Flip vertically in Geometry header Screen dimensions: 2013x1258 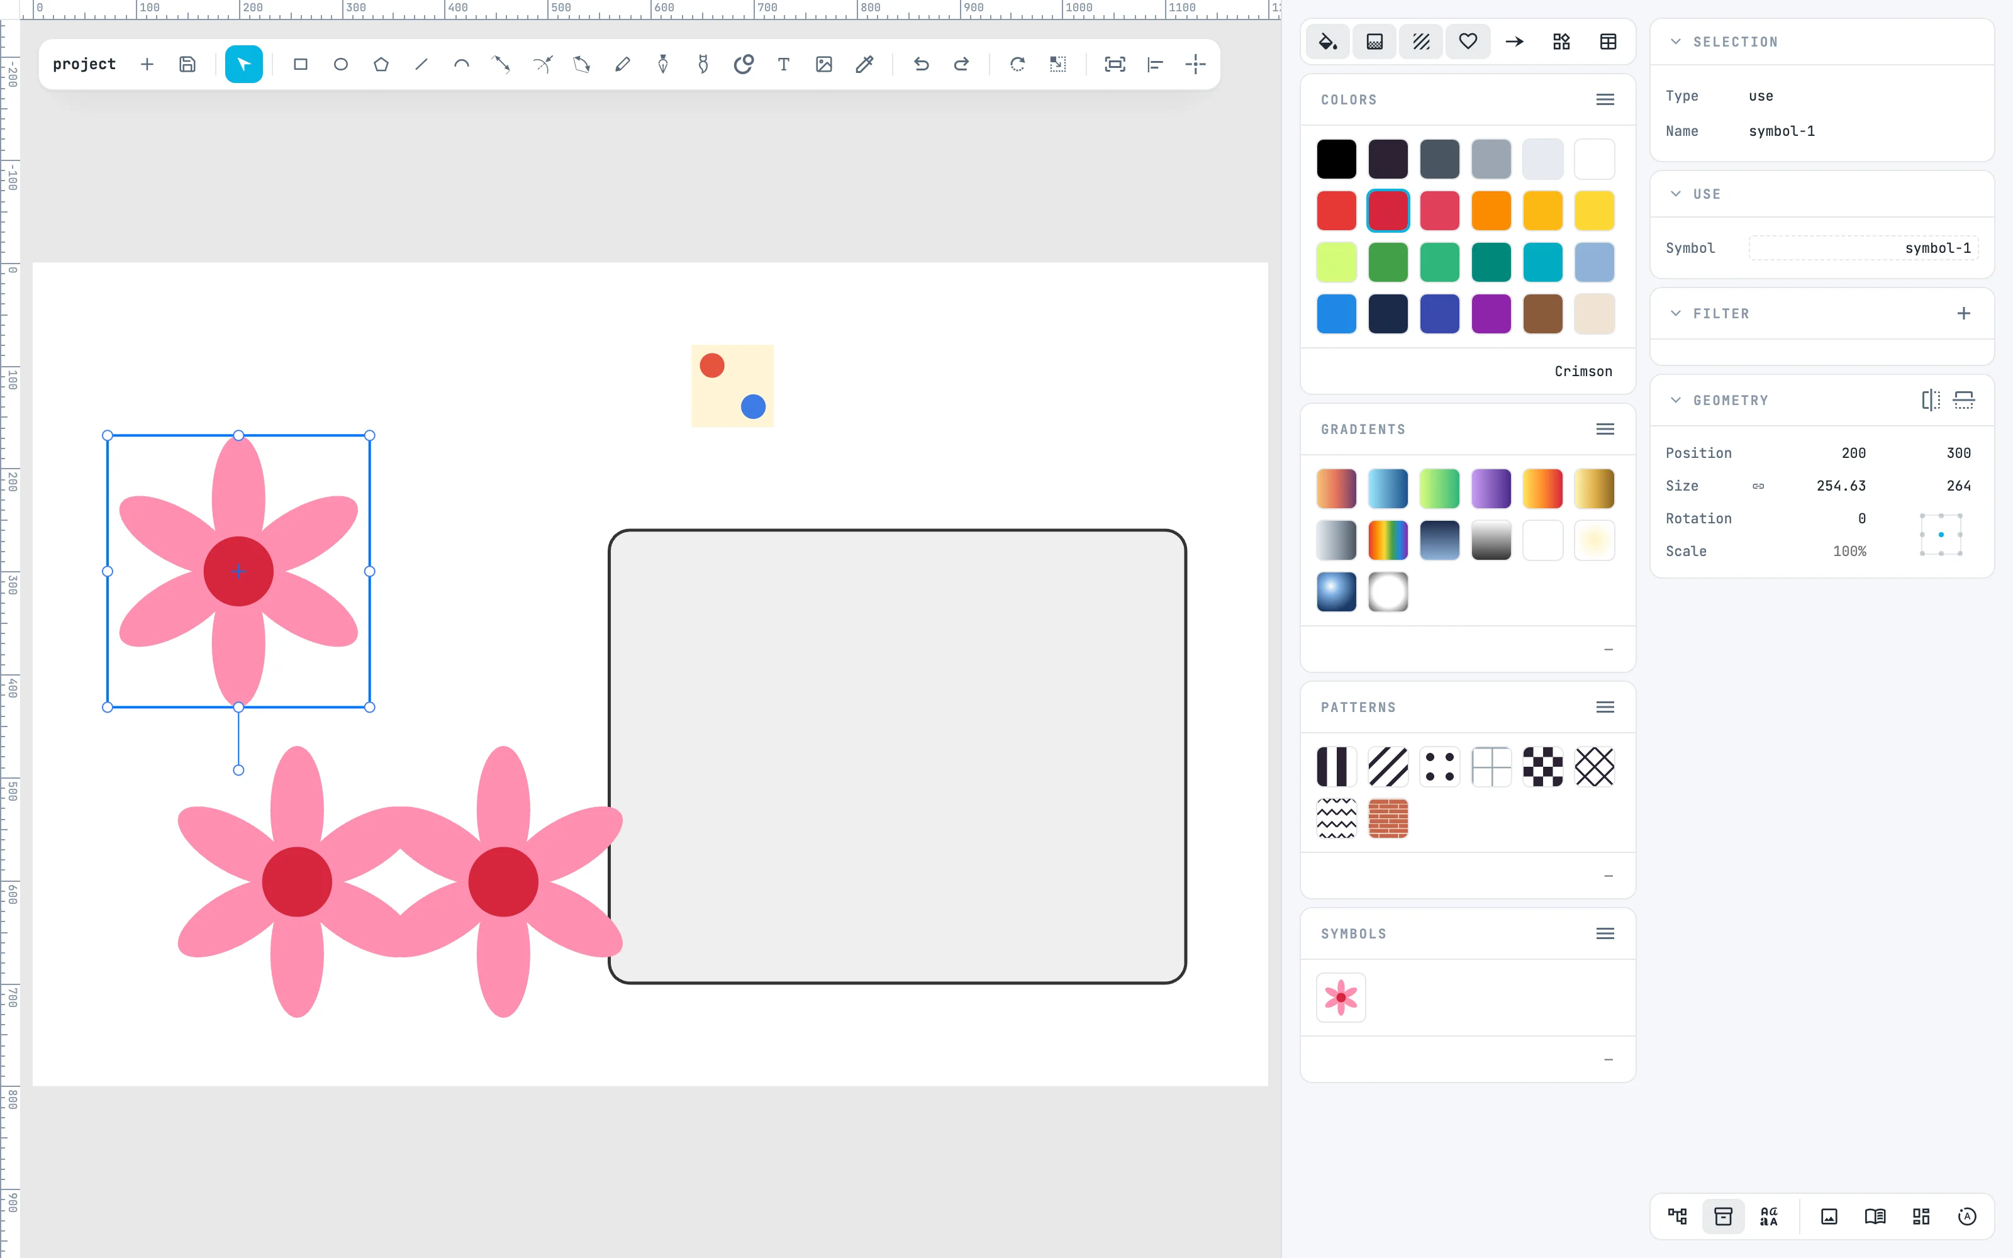point(1964,400)
